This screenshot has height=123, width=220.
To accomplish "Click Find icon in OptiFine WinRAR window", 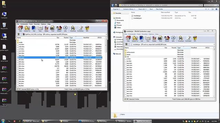I will (x=53, y=29).
